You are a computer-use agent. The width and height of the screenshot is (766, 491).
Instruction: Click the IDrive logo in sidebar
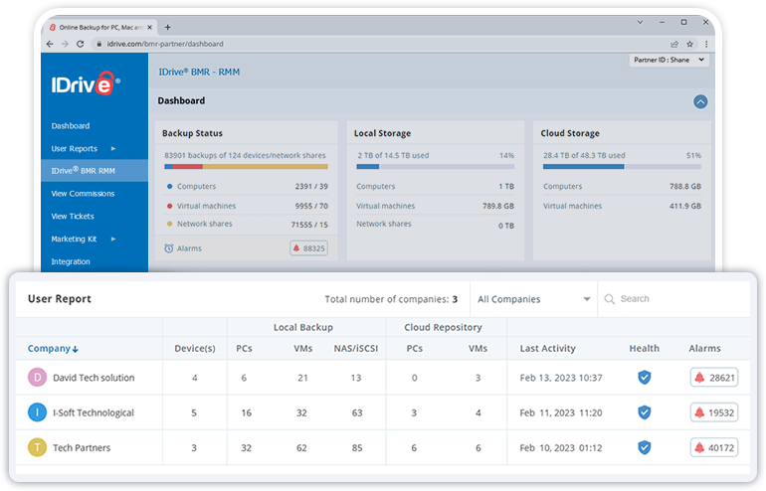pyautogui.click(x=86, y=84)
